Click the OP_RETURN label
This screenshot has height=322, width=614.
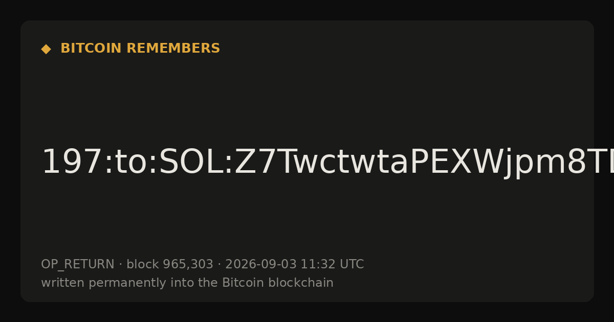pyautogui.click(x=77, y=264)
